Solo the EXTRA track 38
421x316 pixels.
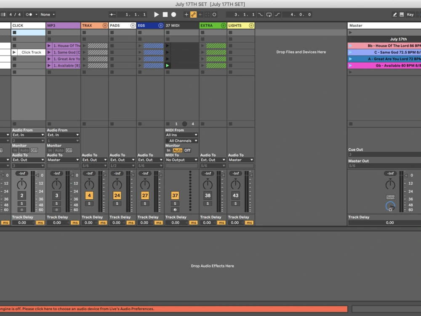point(208,204)
